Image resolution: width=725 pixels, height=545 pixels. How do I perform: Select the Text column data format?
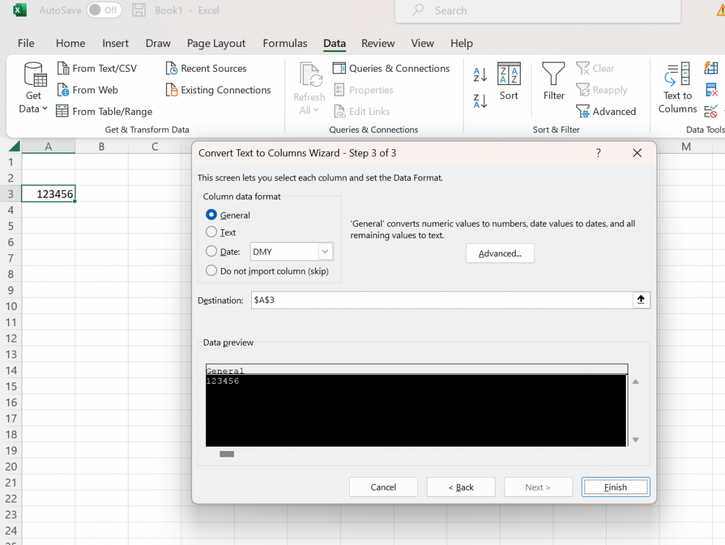point(212,232)
